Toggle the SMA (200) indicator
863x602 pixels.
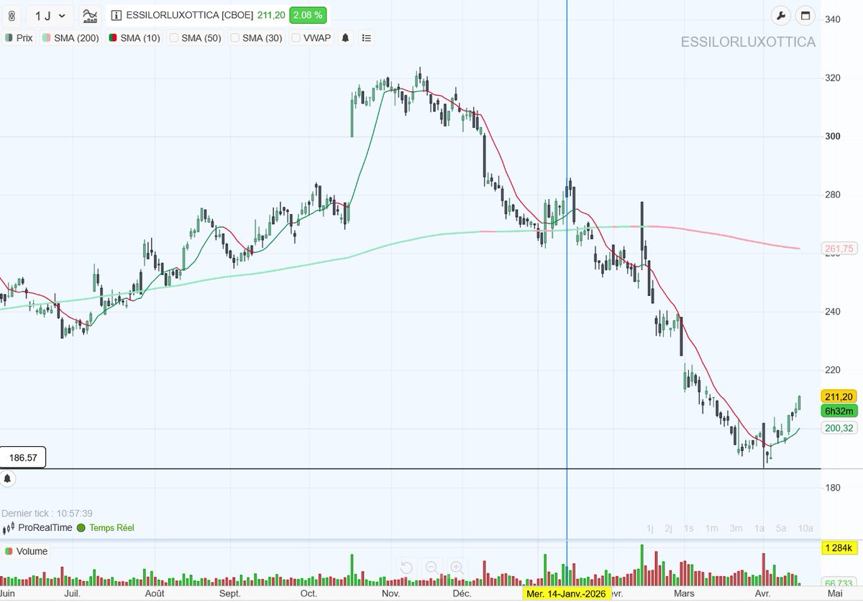pyautogui.click(x=72, y=38)
